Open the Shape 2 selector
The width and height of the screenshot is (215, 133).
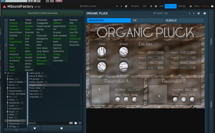pos(156,57)
